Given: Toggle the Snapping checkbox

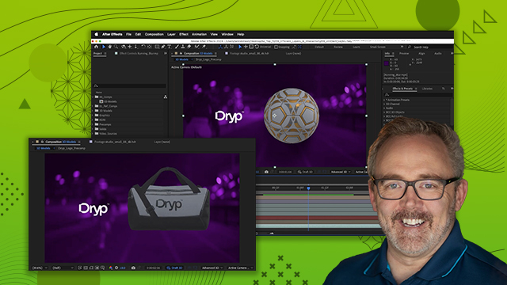Looking at the screenshot, I should click(276, 47).
